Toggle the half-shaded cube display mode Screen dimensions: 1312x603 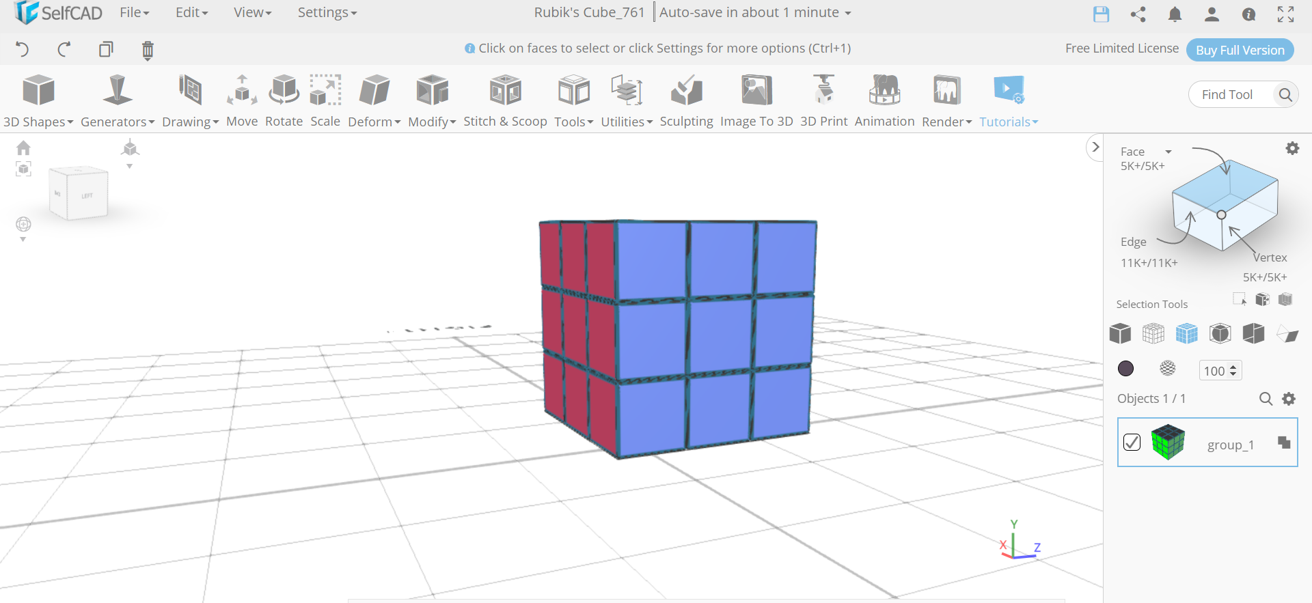point(1253,333)
